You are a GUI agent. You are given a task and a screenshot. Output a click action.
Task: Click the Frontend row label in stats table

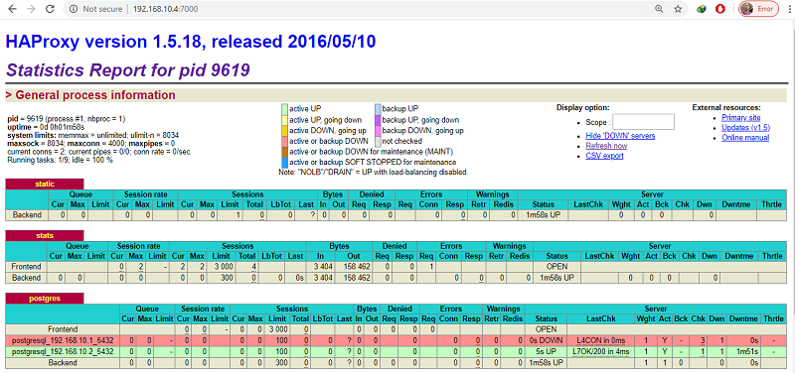point(27,266)
